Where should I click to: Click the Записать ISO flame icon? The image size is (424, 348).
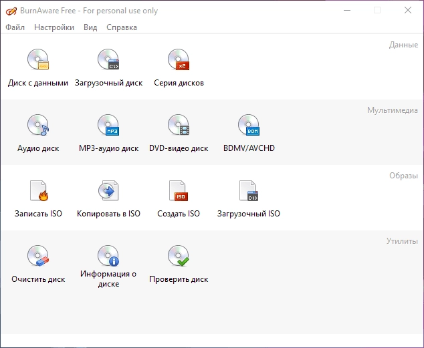(39, 190)
